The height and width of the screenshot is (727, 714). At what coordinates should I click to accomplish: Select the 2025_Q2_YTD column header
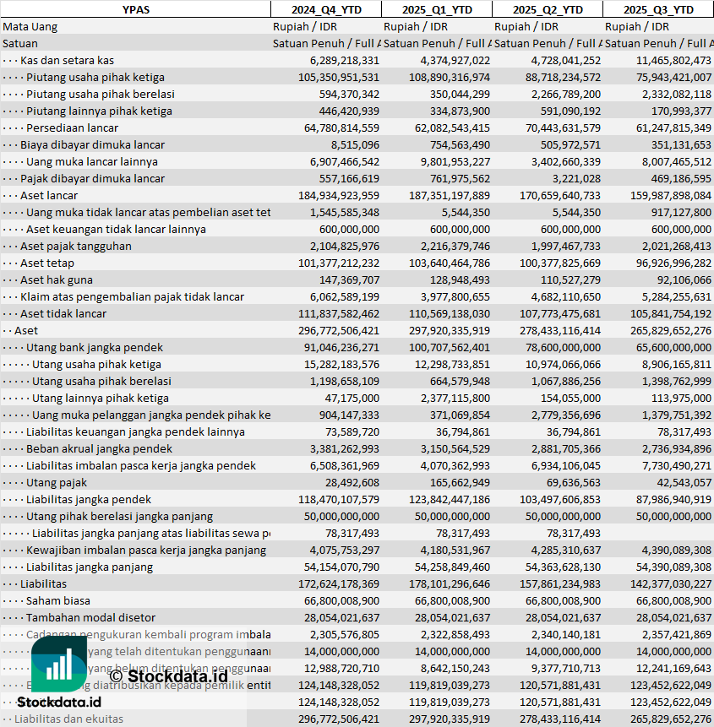click(548, 9)
